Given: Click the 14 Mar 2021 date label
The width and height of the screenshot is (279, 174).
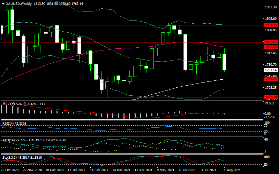Looking at the screenshot, I should pos(121,170).
